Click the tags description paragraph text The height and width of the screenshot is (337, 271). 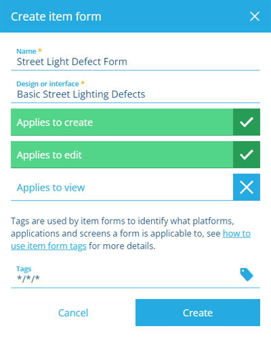click(x=131, y=233)
